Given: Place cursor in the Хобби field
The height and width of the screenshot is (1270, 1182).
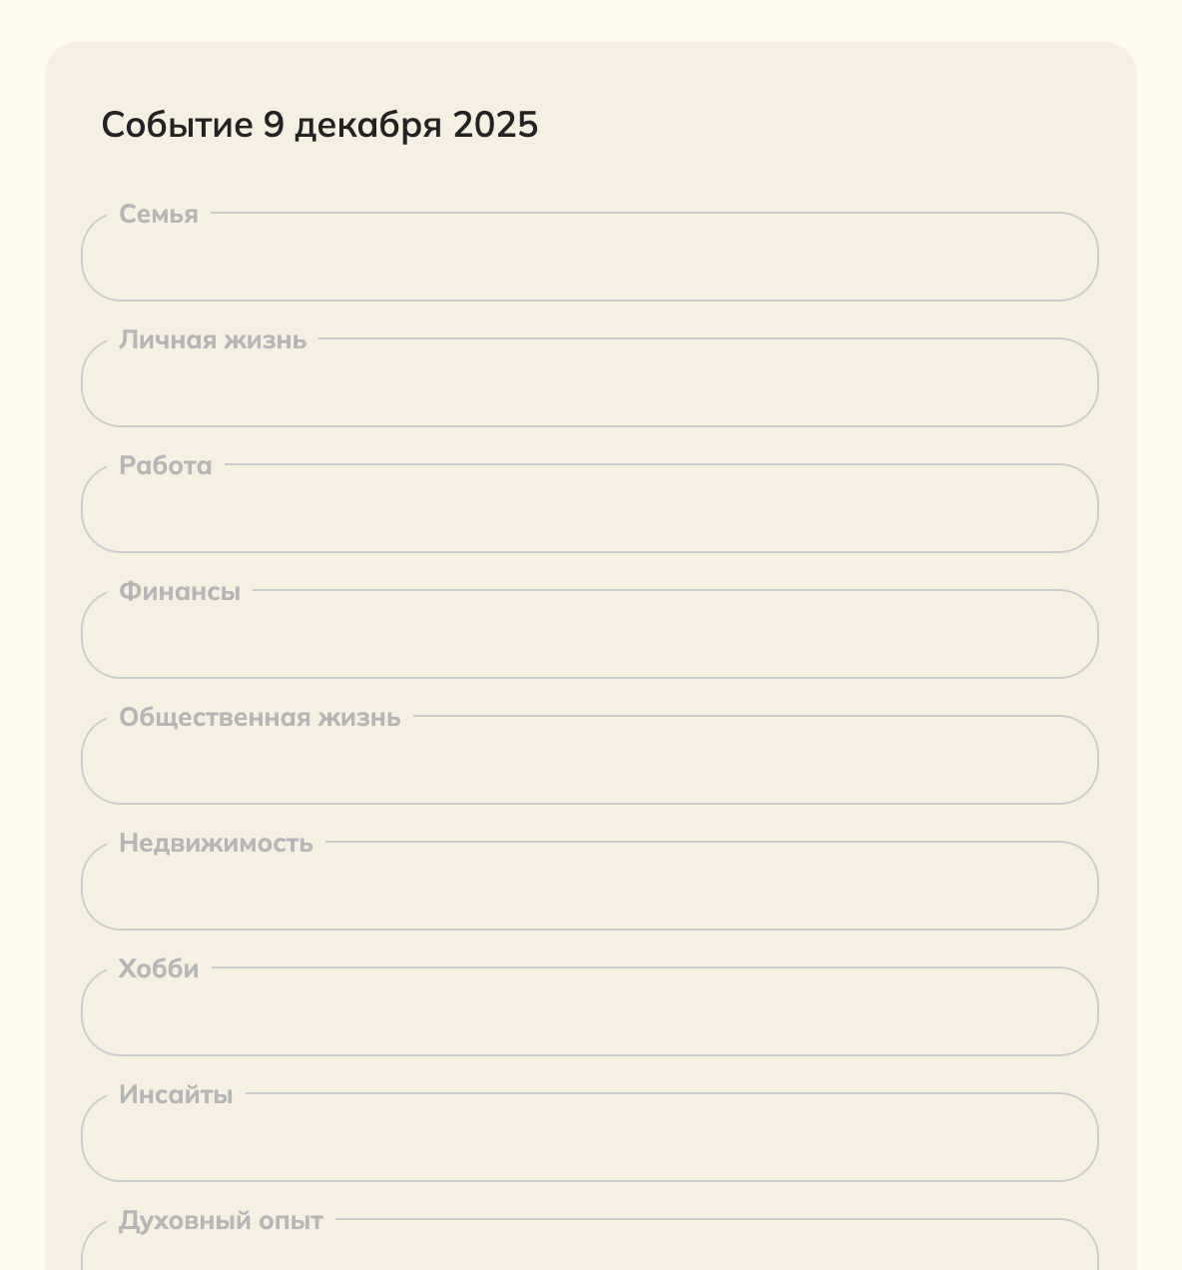Looking at the screenshot, I should click(x=589, y=1013).
